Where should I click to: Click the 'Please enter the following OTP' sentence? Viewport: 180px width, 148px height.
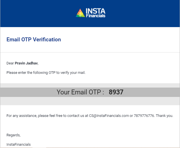click(x=46, y=73)
